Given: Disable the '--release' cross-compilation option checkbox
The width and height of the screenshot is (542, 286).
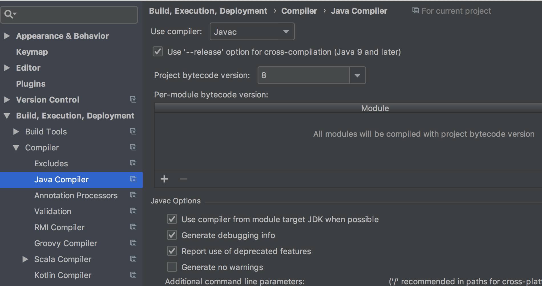Looking at the screenshot, I should (x=158, y=52).
